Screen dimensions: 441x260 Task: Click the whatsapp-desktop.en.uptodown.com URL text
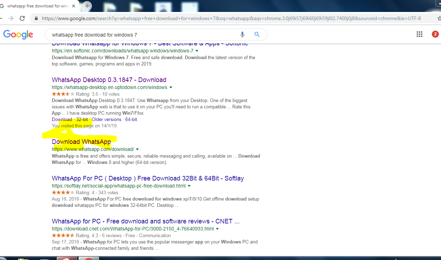pyautogui.click(x=110, y=88)
